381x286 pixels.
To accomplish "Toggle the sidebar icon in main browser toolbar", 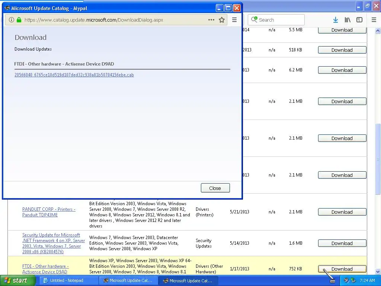I will 359,20.
